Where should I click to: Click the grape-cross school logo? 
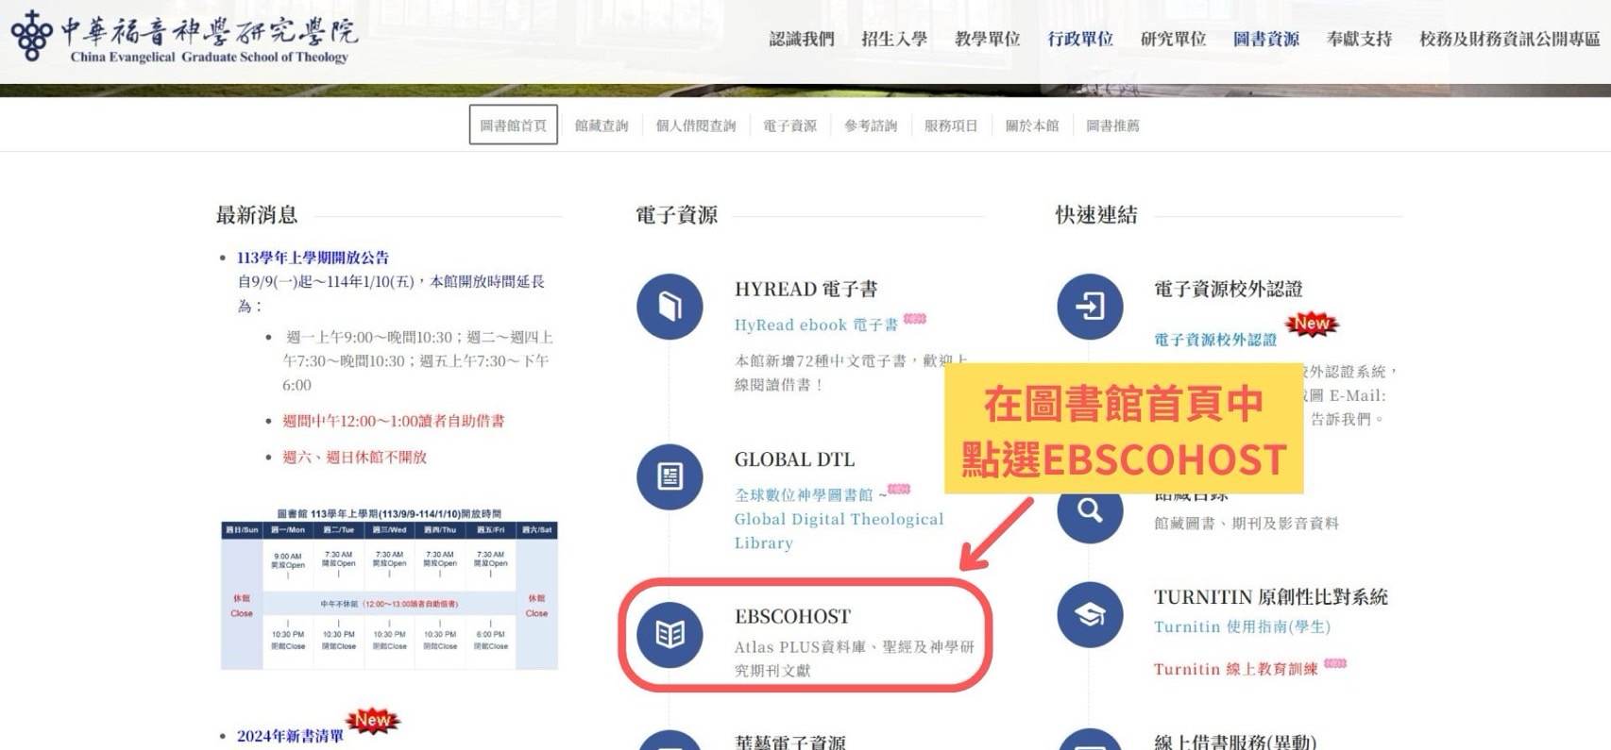(x=31, y=36)
